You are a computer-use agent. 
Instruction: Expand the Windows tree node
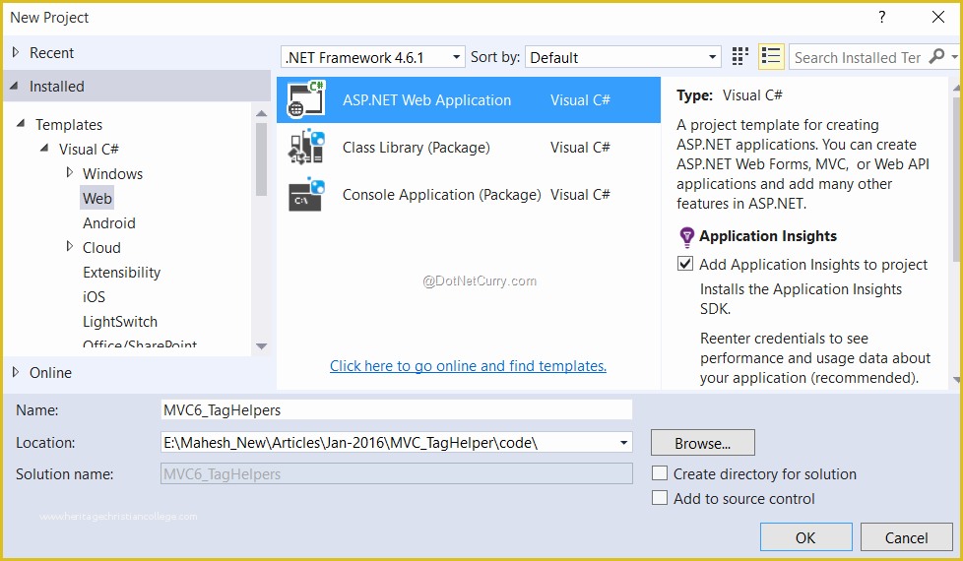[x=69, y=172]
